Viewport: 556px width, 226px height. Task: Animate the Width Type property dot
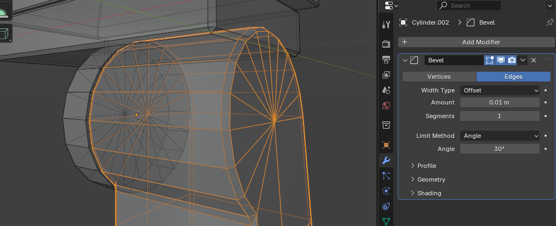(x=546, y=90)
